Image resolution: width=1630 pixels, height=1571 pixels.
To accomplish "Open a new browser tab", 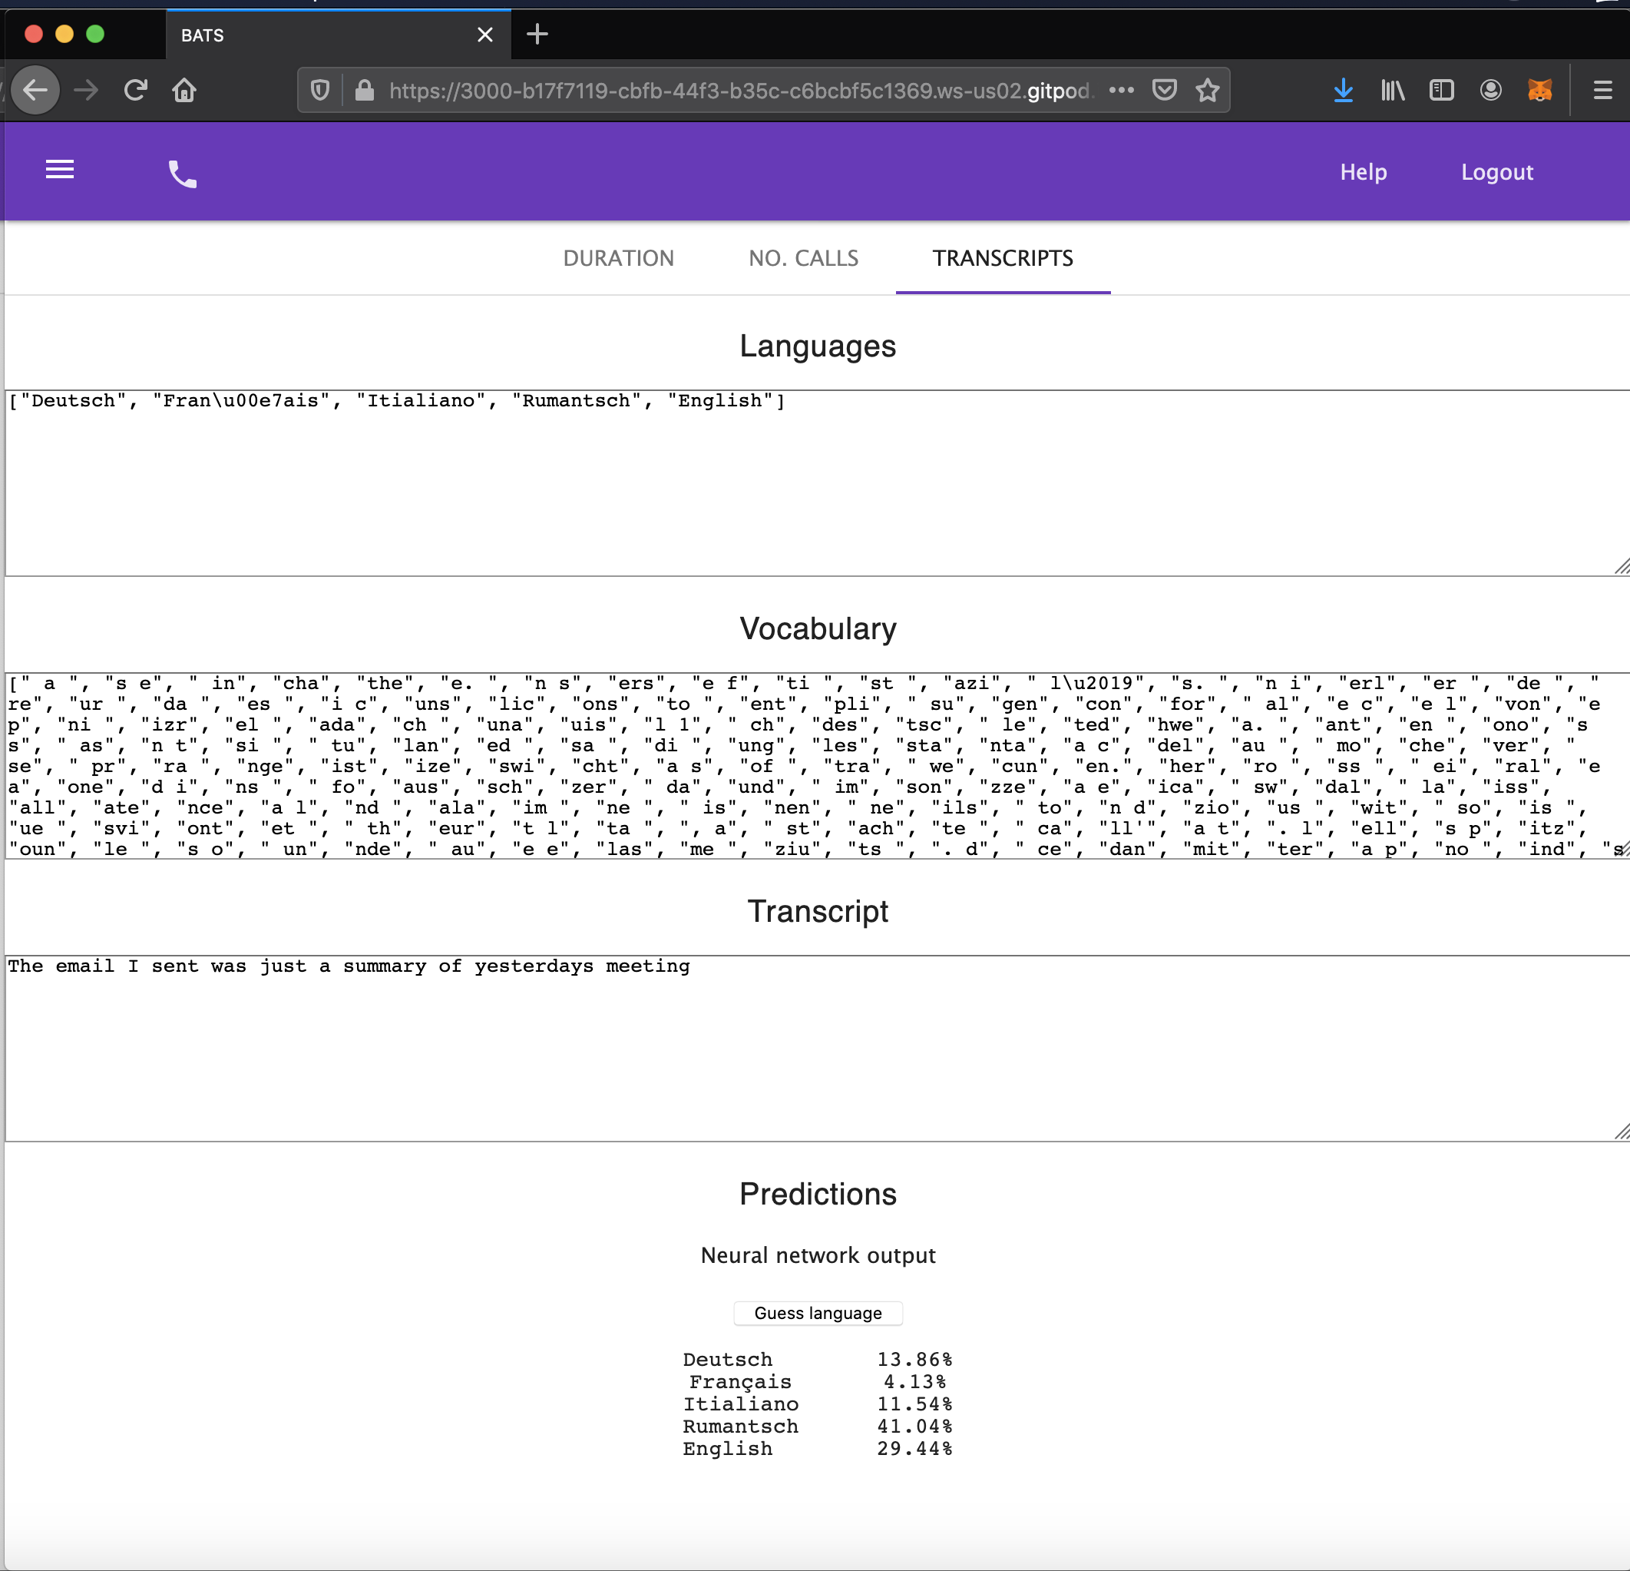I will tap(537, 34).
